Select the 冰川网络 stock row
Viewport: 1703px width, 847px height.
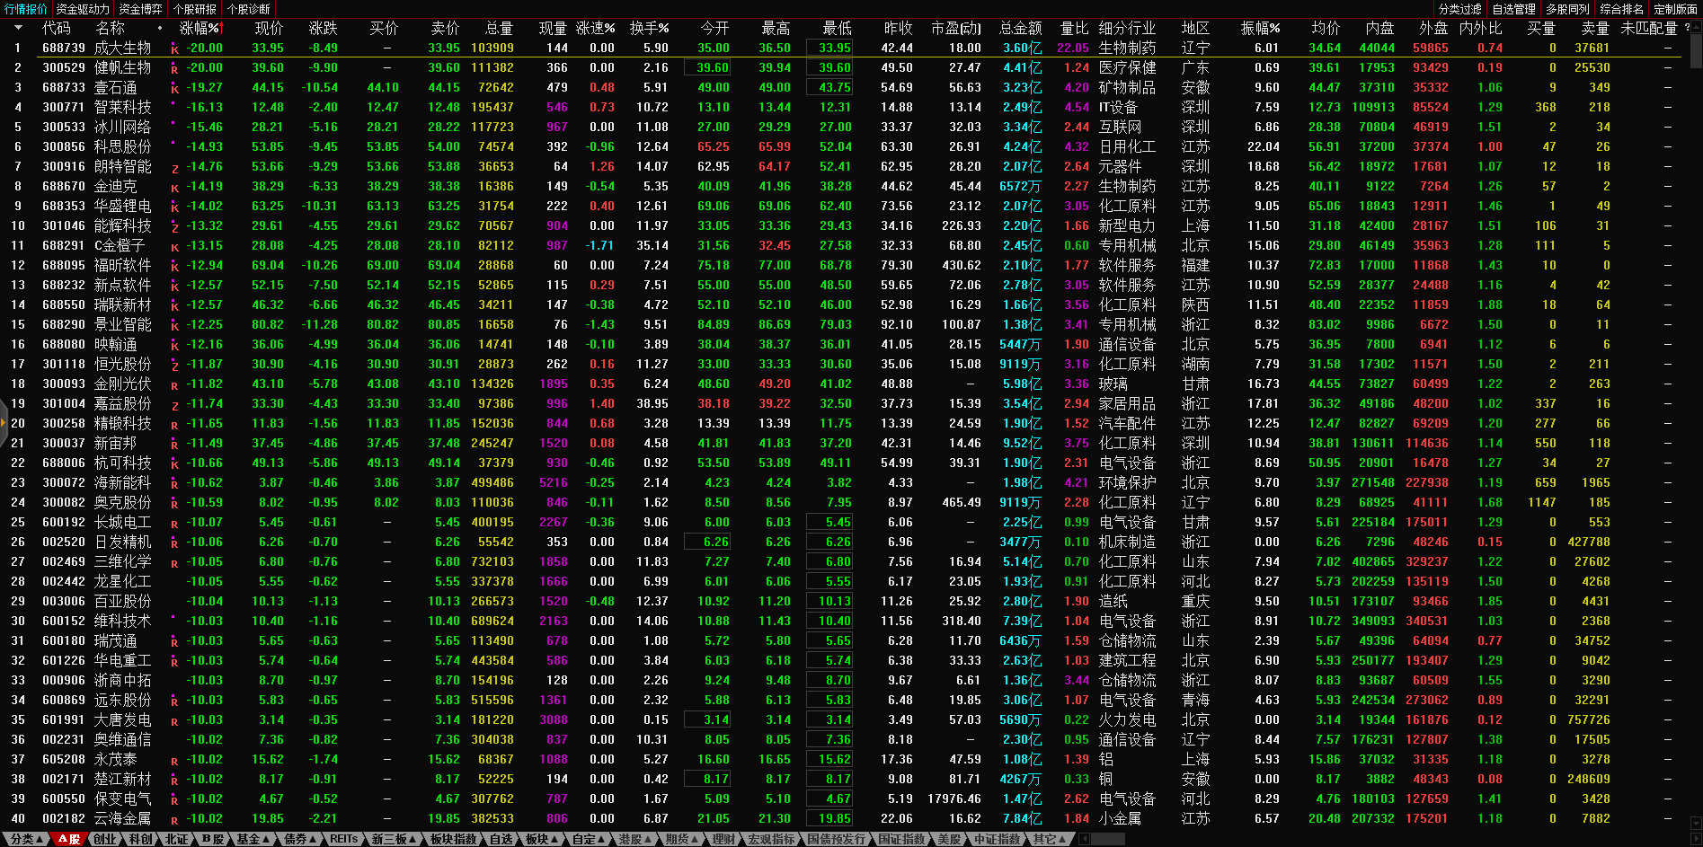(122, 128)
